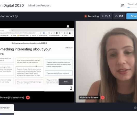Image resolution: width=137 pixels, height=115 pixels.
Task: Select the 'They care deeply' response card
Action: (59, 73)
